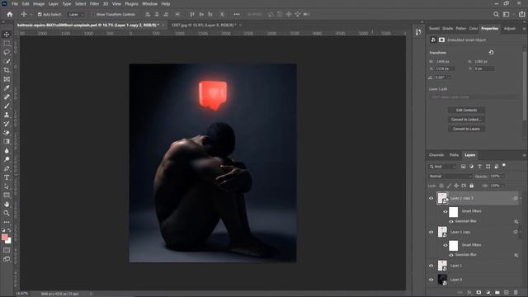This screenshot has width=528, height=297.
Task: Select the Rectangle shape tool
Action: tap(7, 196)
